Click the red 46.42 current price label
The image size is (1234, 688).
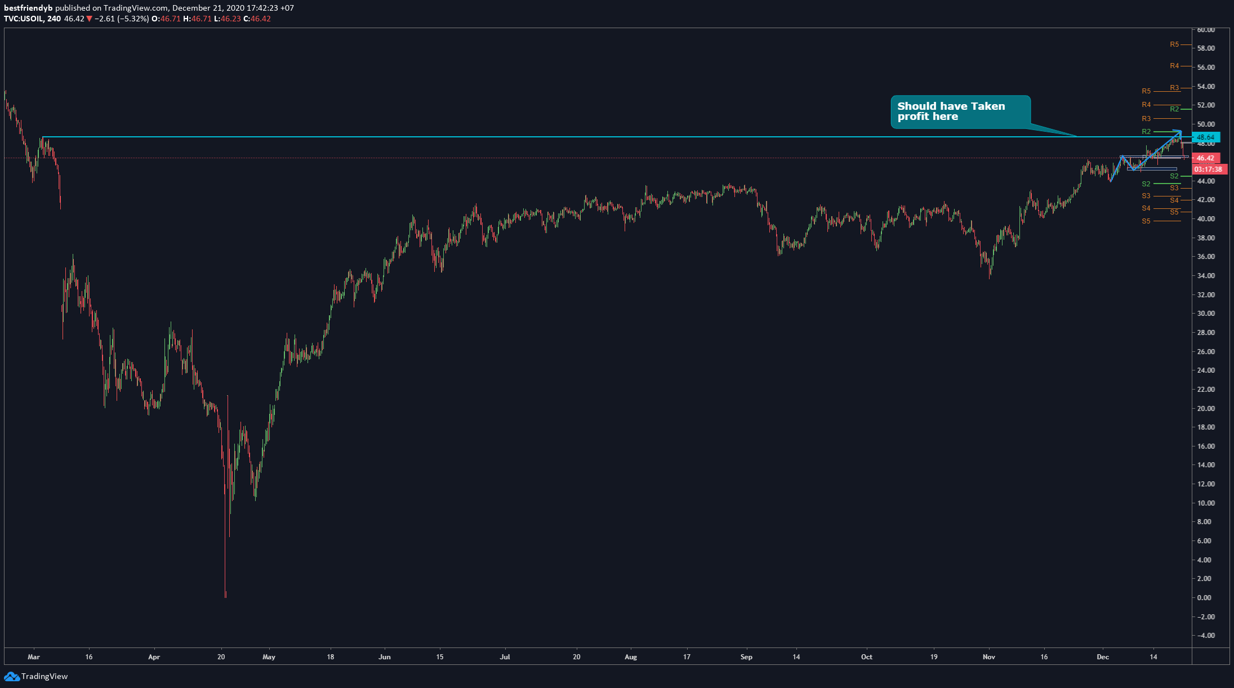pos(1206,158)
